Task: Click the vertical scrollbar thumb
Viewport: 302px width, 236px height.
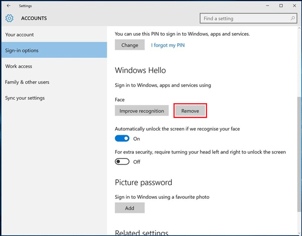Action: [x=299, y=154]
